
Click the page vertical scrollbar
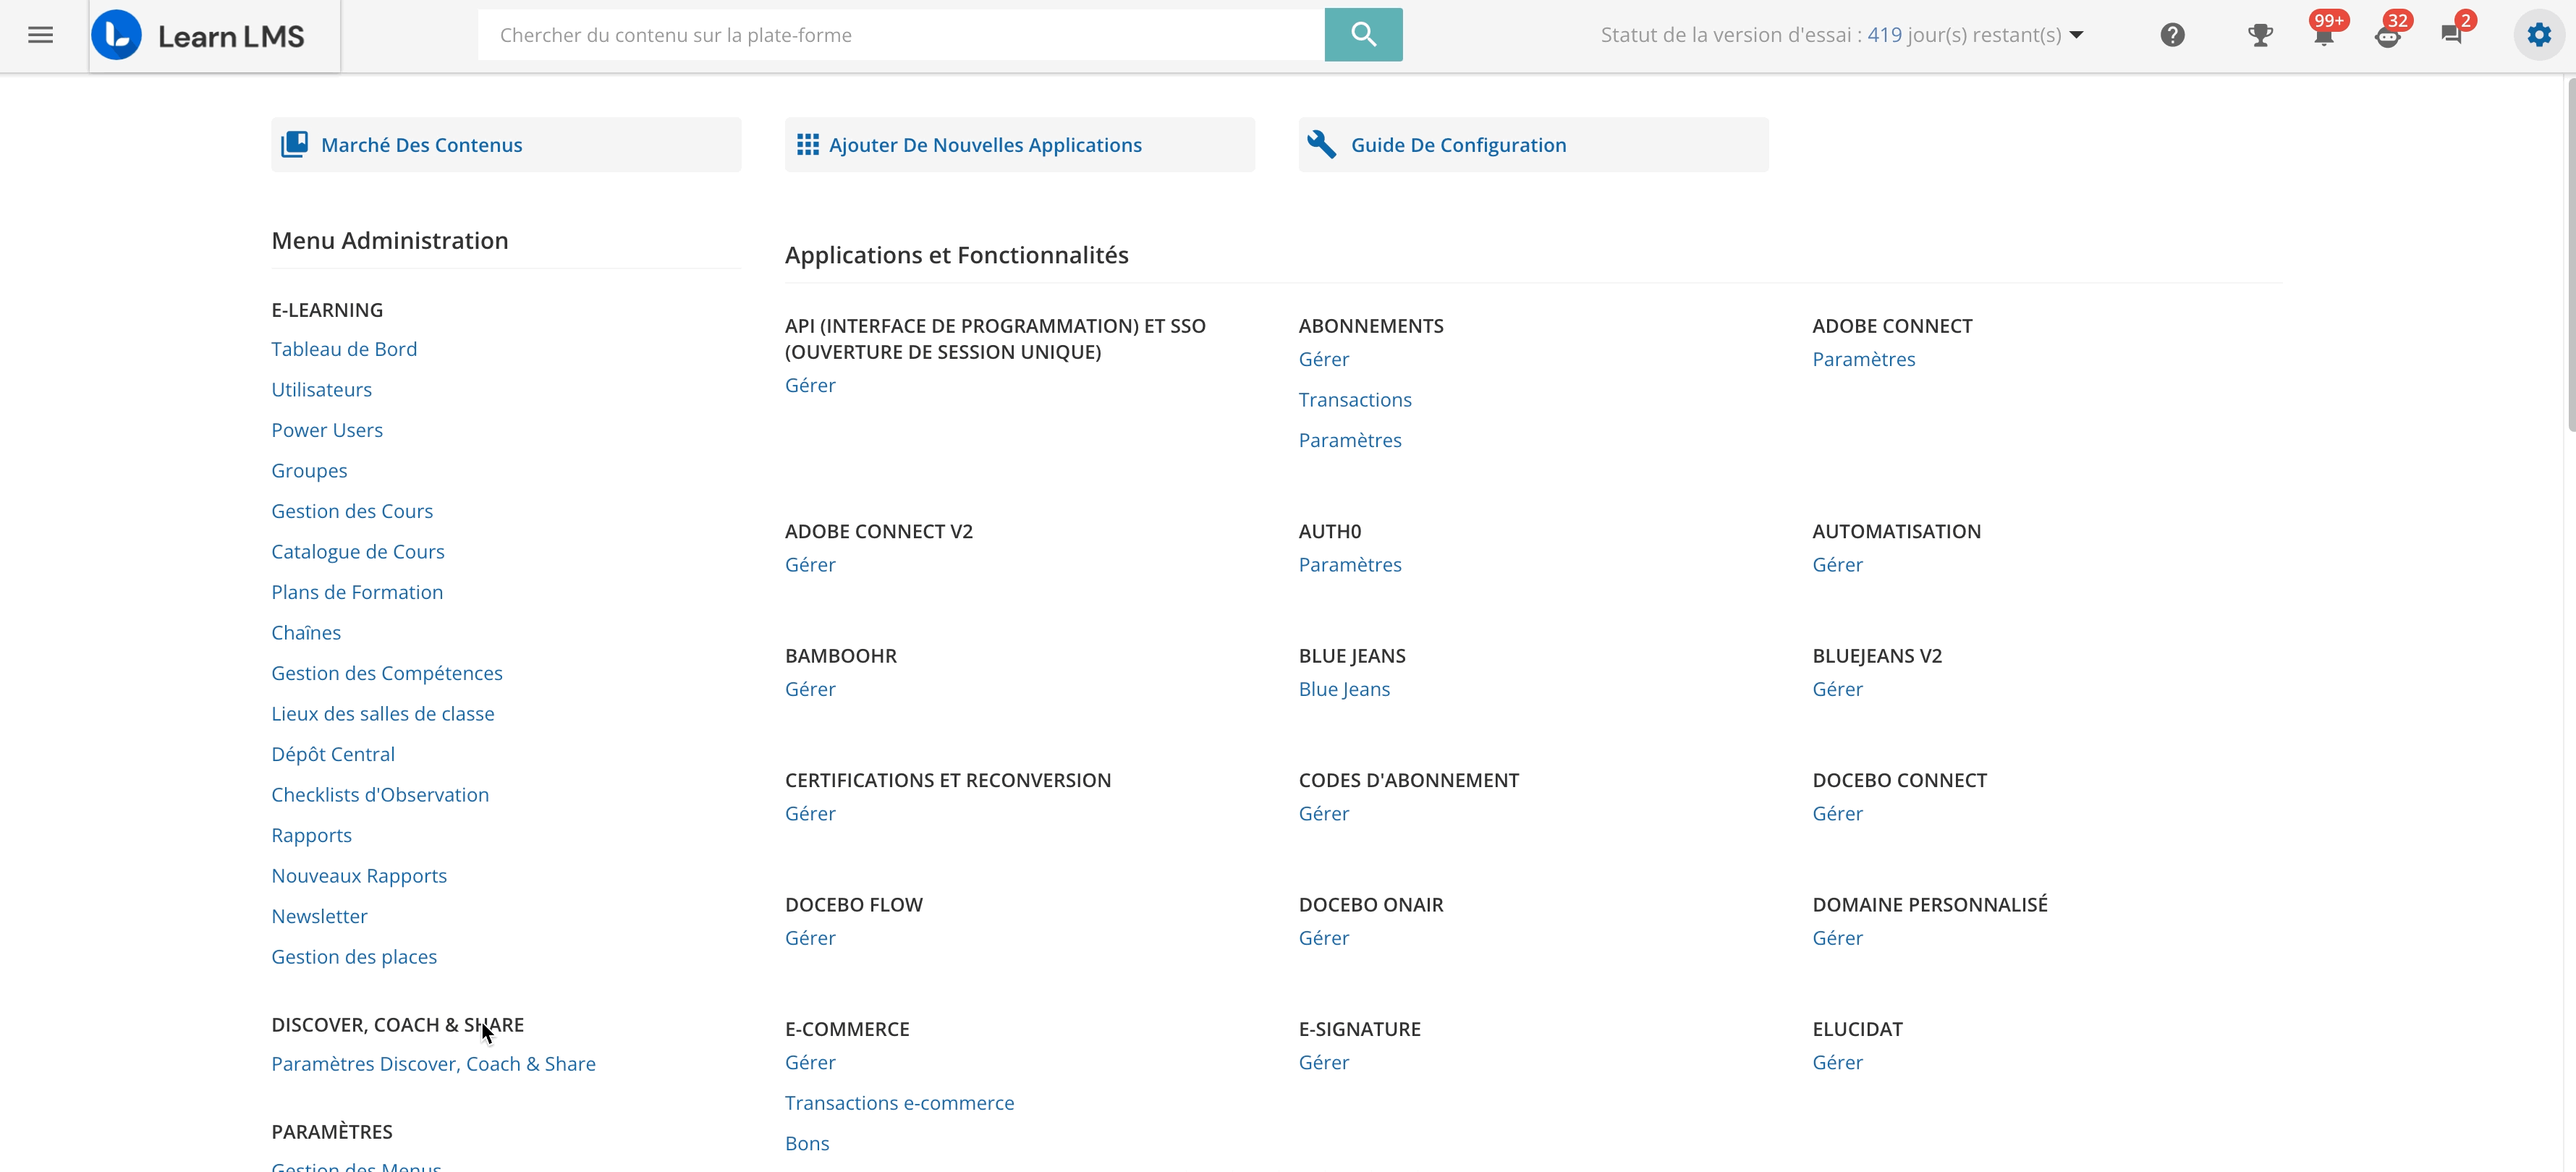2570,255
